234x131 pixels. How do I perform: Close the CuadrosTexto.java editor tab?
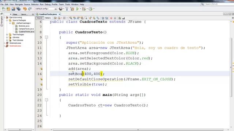click(x=59, y=14)
